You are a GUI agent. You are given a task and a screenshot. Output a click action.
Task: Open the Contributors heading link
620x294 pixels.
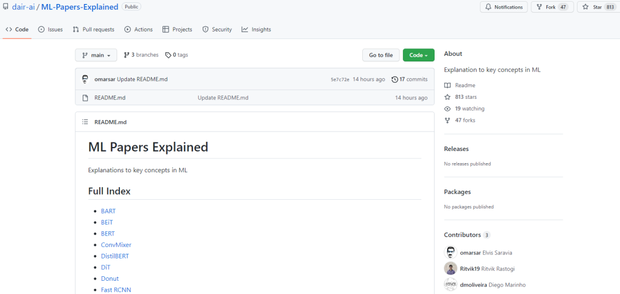click(462, 235)
